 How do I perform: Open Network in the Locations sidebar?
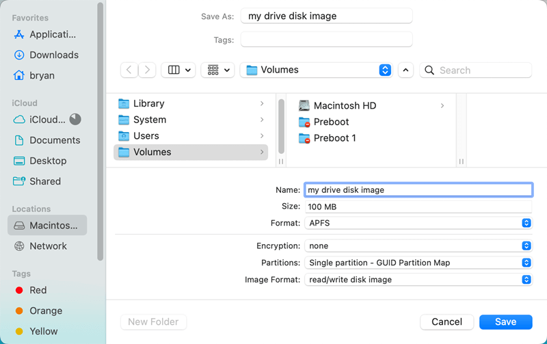coord(48,246)
